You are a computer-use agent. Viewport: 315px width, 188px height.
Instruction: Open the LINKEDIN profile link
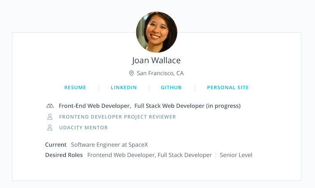coord(124,88)
